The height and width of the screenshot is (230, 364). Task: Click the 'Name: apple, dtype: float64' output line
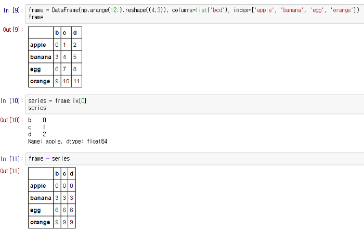(68, 142)
